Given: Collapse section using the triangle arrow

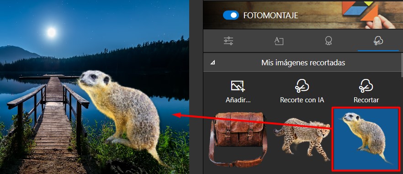Looking at the screenshot, I should [x=212, y=63].
